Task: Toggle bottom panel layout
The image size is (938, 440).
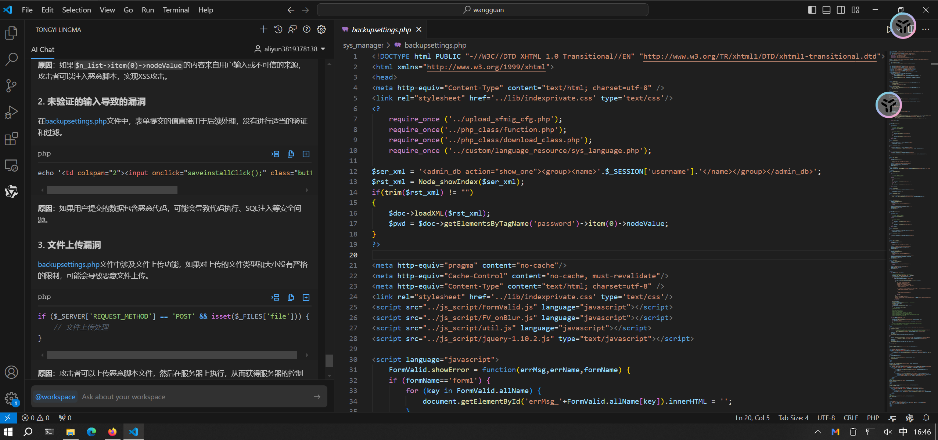Action: pyautogui.click(x=826, y=10)
